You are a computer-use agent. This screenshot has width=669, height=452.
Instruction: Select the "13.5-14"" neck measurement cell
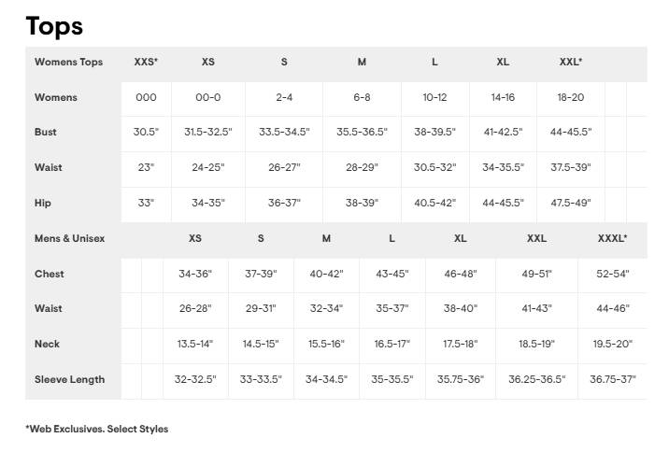tap(195, 344)
